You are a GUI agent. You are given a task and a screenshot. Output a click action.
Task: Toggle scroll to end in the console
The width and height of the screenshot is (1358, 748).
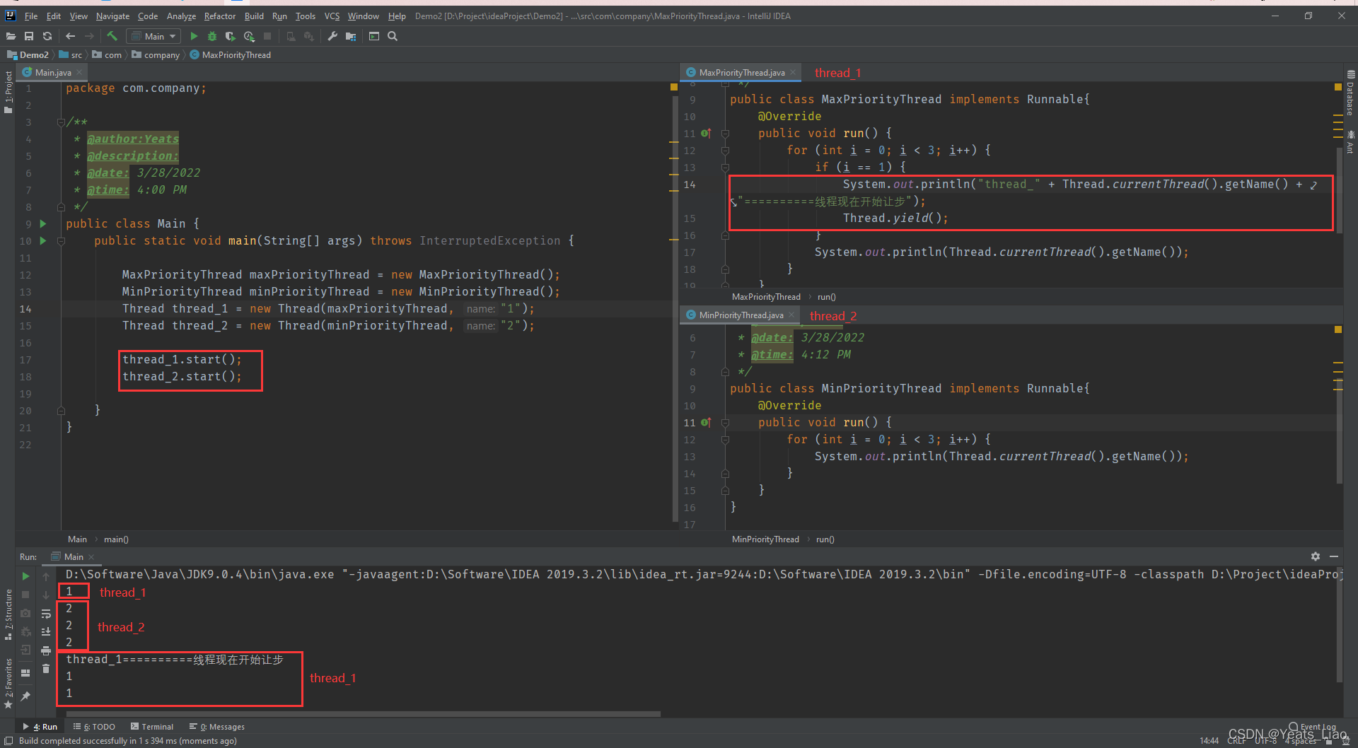46,631
